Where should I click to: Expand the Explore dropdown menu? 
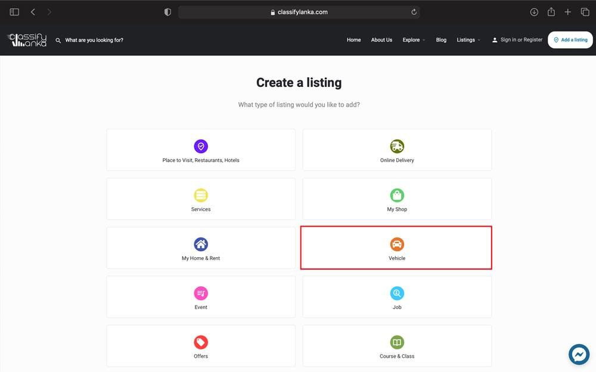pos(414,40)
